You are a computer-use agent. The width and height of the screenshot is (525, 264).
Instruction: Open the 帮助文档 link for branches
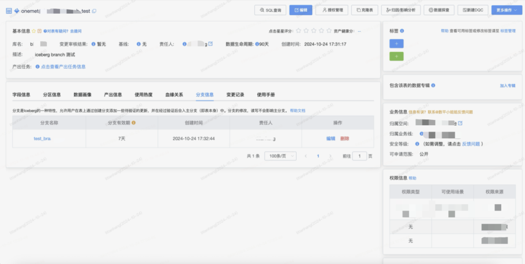pyautogui.click(x=297, y=111)
